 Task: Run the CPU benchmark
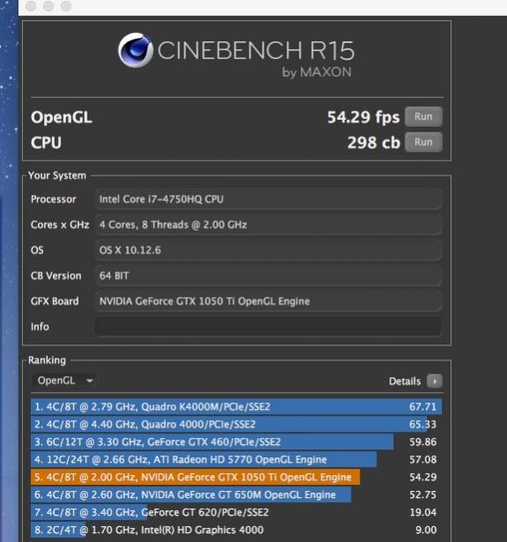(x=423, y=142)
